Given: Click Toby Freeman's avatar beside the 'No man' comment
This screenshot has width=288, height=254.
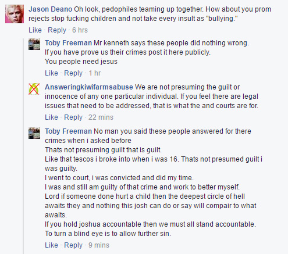Looking at the screenshot, I should 34,133.
